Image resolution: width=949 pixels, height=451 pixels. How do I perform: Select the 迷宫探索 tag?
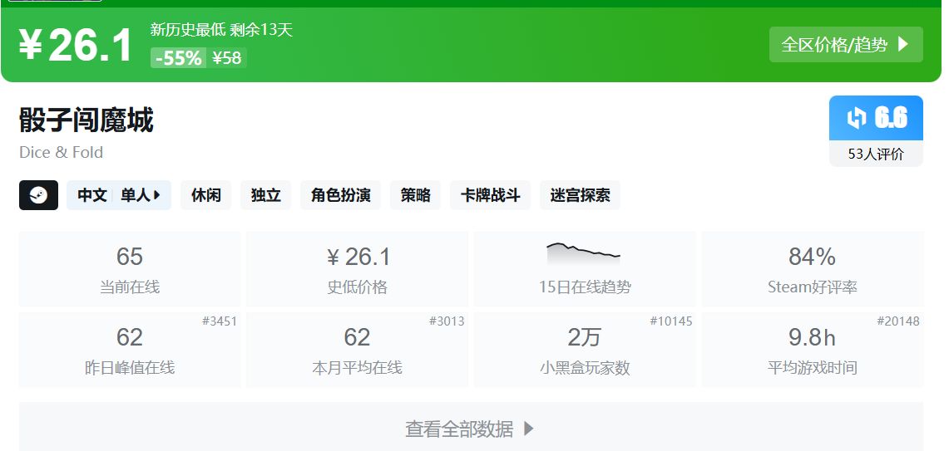click(x=580, y=195)
